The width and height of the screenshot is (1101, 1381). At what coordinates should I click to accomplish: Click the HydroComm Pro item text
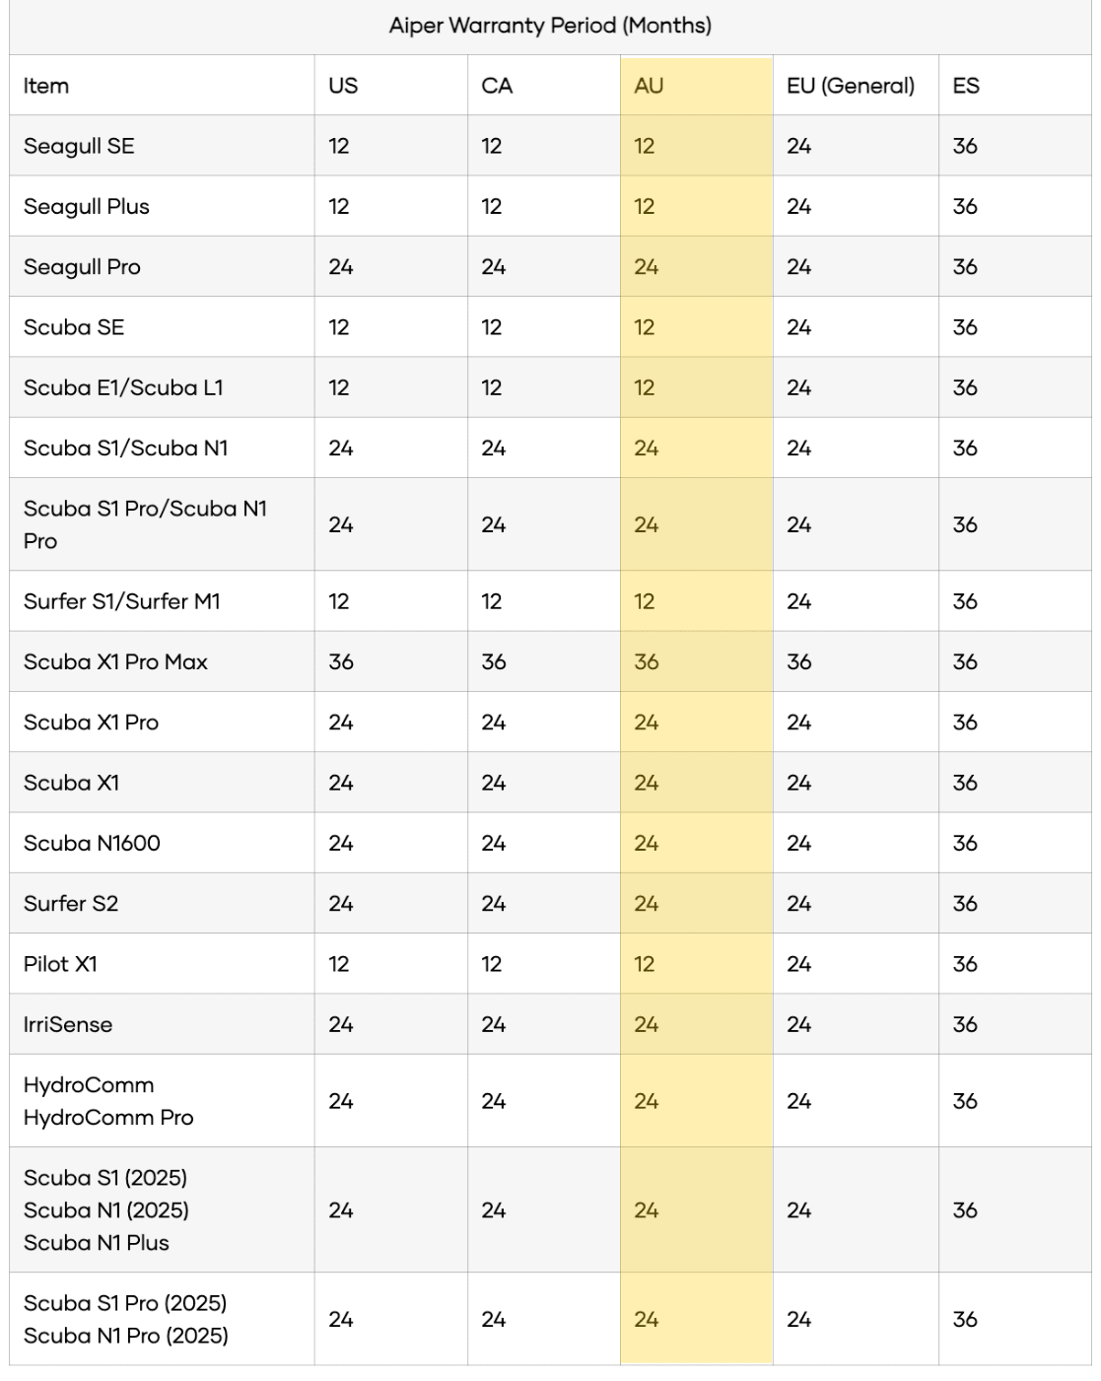coord(108,1118)
